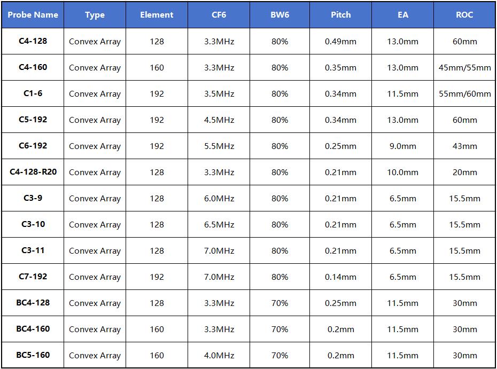
Task: Click the C7-192 probe name cell
Action: 33,277
